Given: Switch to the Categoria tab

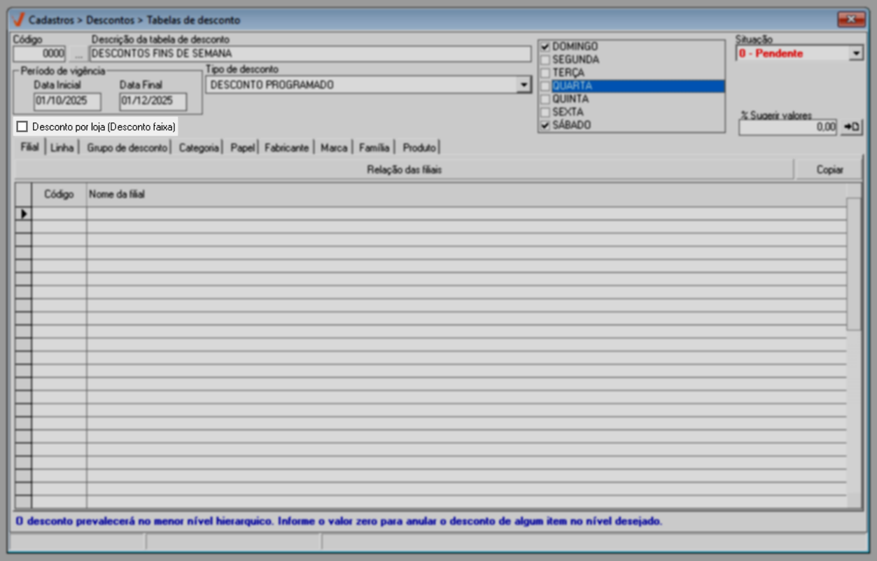Looking at the screenshot, I should click(x=199, y=148).
